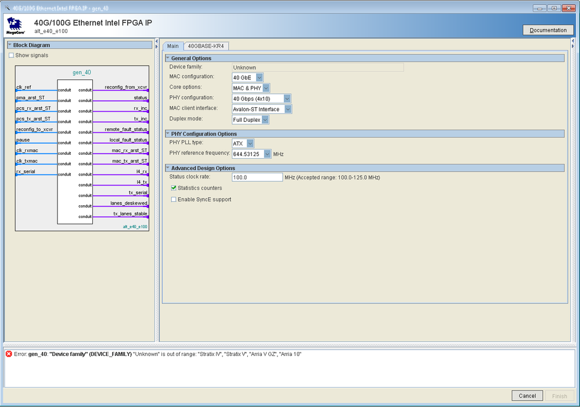Click the MegaCore logo icon

click(14, 26)
